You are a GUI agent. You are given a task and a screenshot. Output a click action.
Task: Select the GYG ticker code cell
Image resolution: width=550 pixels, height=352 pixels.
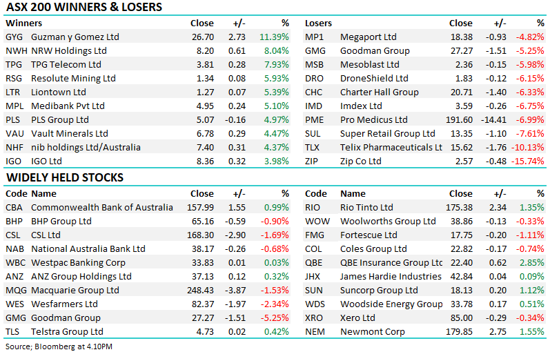[14, 37]
